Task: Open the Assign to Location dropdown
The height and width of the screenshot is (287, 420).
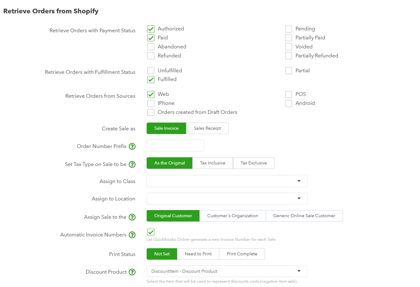Action: pyautogui.click(x=227, y=198)
